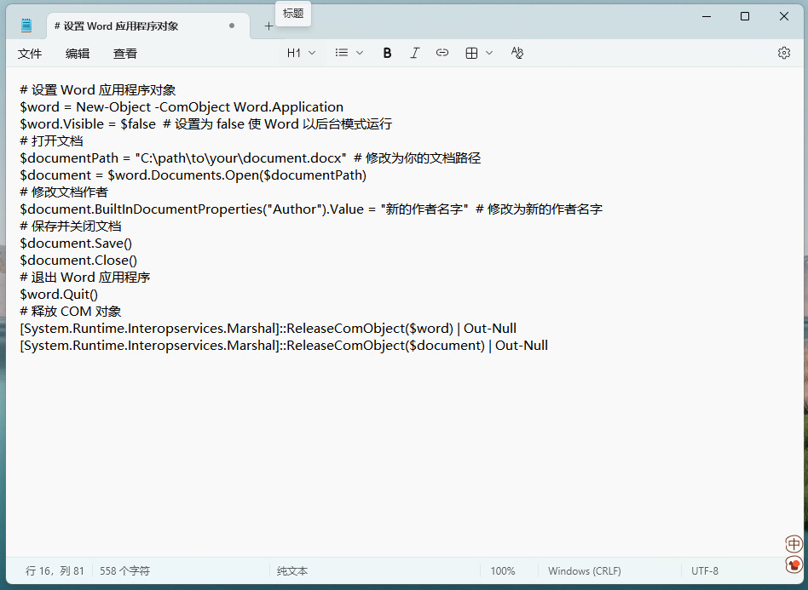808x590 pixels.
Task: Toggle italic formatting
Action: click(x=415, y=53)
